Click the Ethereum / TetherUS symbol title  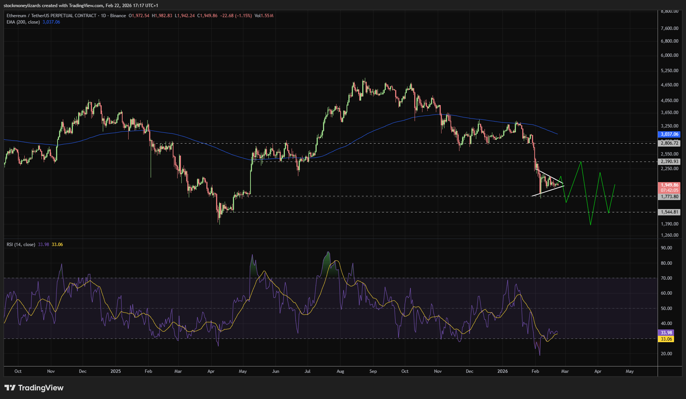[51, 16]
